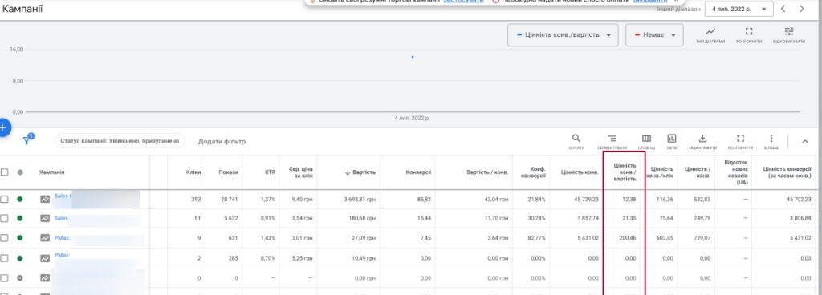
Task: Sort by the Цінність конв./вартість column header
Action: click(x=625, y=172)
